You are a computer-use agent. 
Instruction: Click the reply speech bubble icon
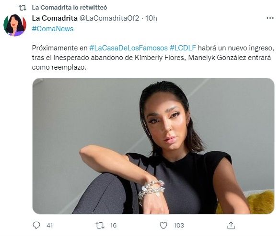coord(36,225)
